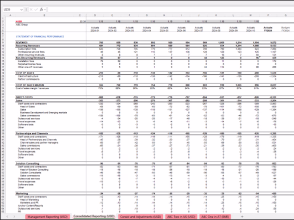The width and height of the screenshot is (294, 220).
Task: Add a new sheet with plus icon
Action: point(242,217)
